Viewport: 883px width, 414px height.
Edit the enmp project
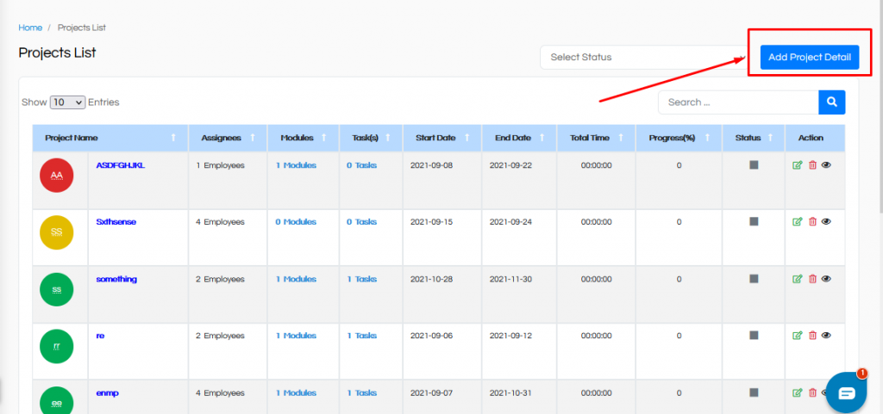click(x=798, y=393)
